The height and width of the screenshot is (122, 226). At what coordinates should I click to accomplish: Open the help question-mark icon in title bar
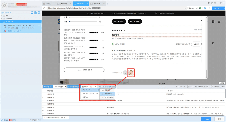212,3
